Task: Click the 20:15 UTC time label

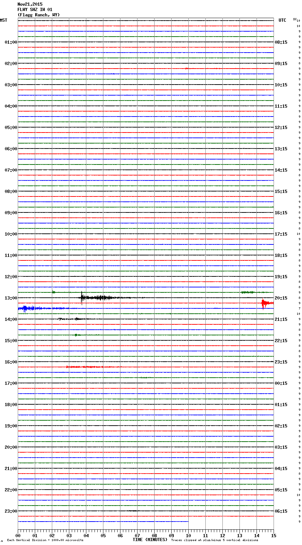Action: coord(281,298)
